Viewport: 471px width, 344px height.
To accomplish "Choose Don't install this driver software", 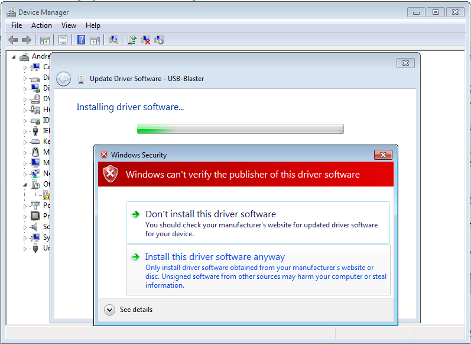I will tap(258, 223).
